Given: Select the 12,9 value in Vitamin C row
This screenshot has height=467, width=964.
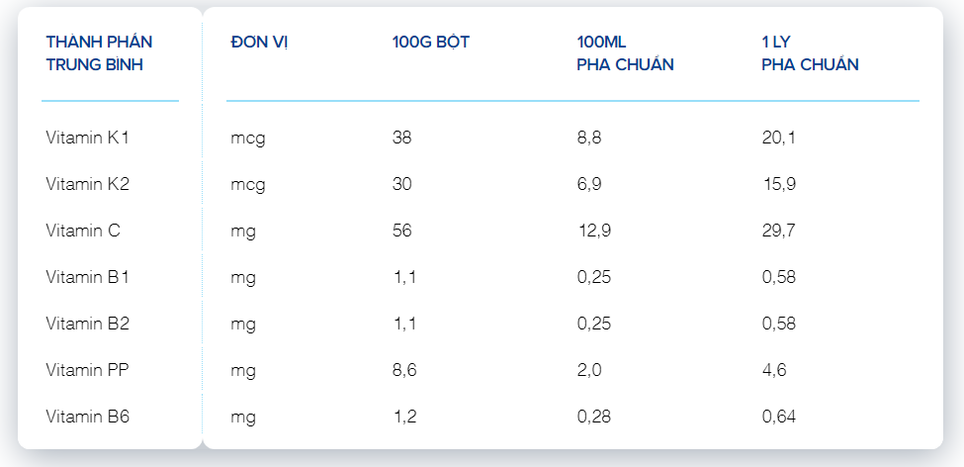Looking at the screenshot, I should pos(594,232).
